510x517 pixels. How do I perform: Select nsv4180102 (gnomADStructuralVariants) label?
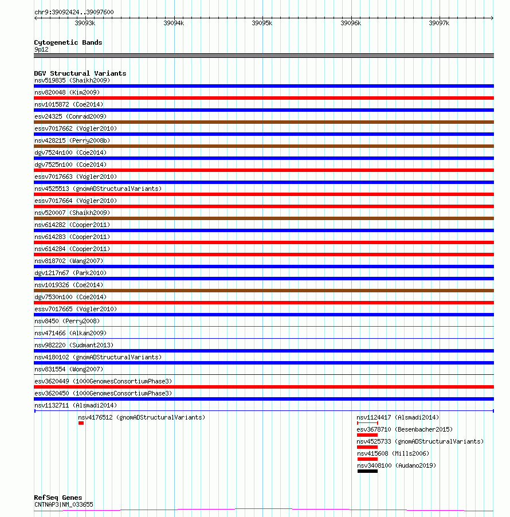98,357
